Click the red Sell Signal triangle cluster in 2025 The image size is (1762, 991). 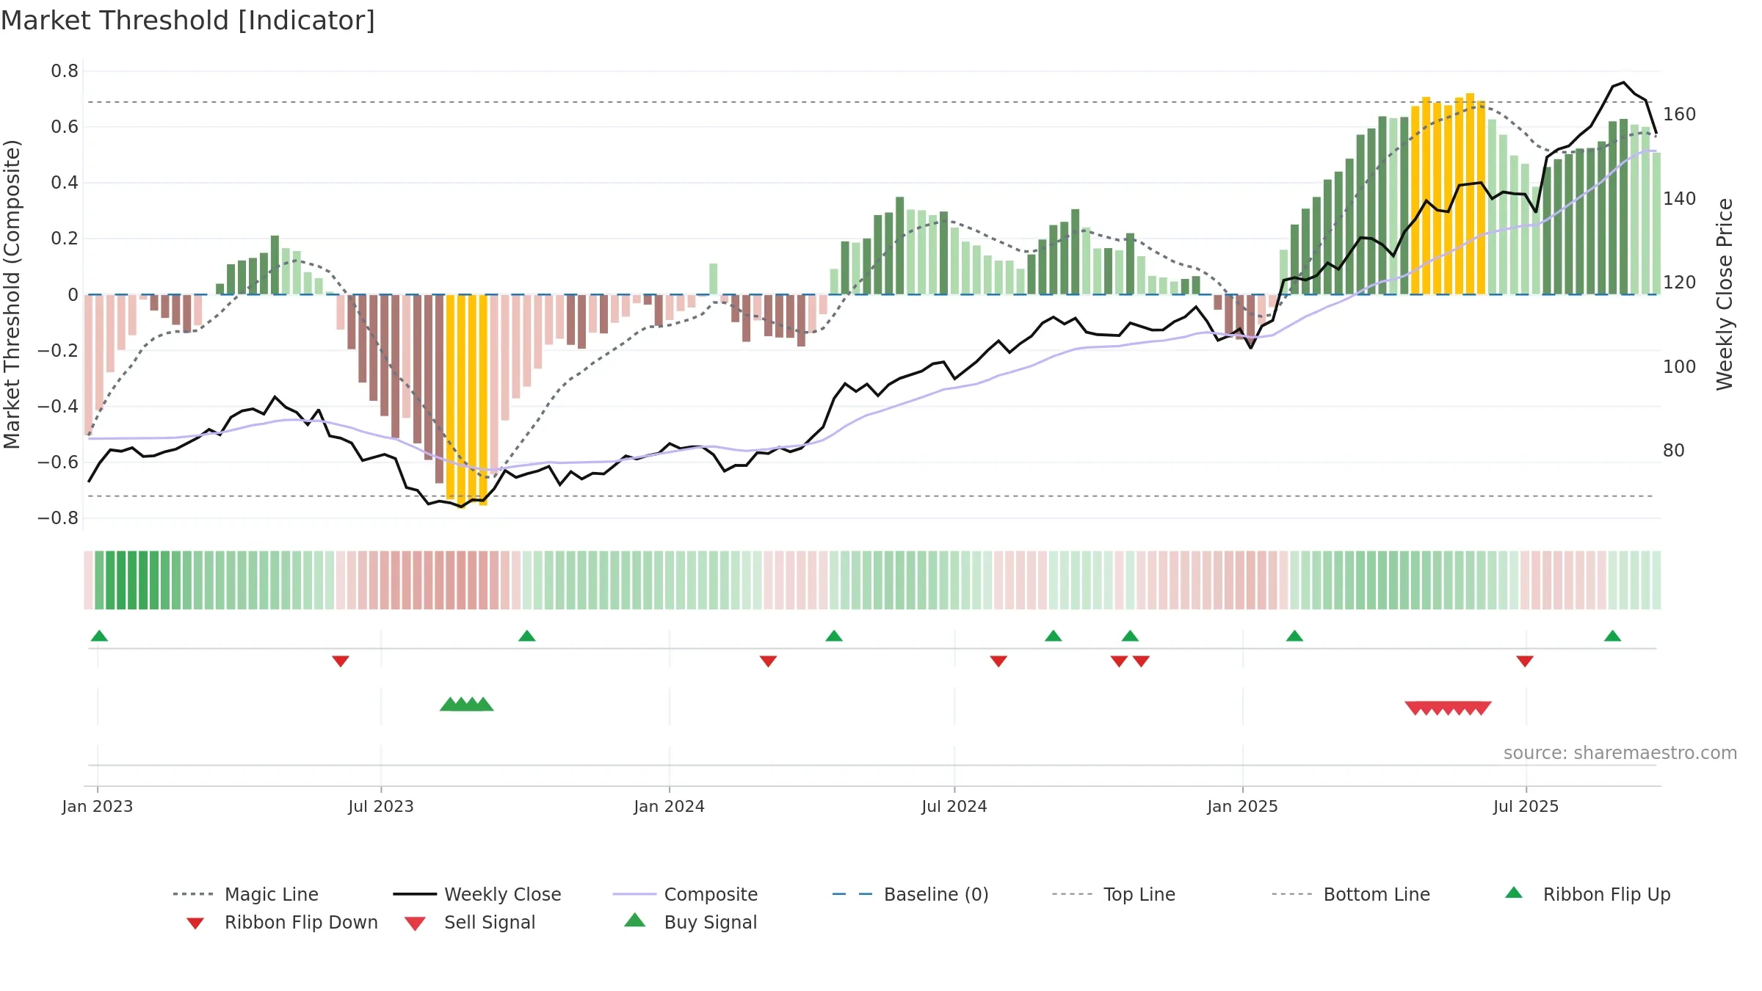coord(1448,708)
